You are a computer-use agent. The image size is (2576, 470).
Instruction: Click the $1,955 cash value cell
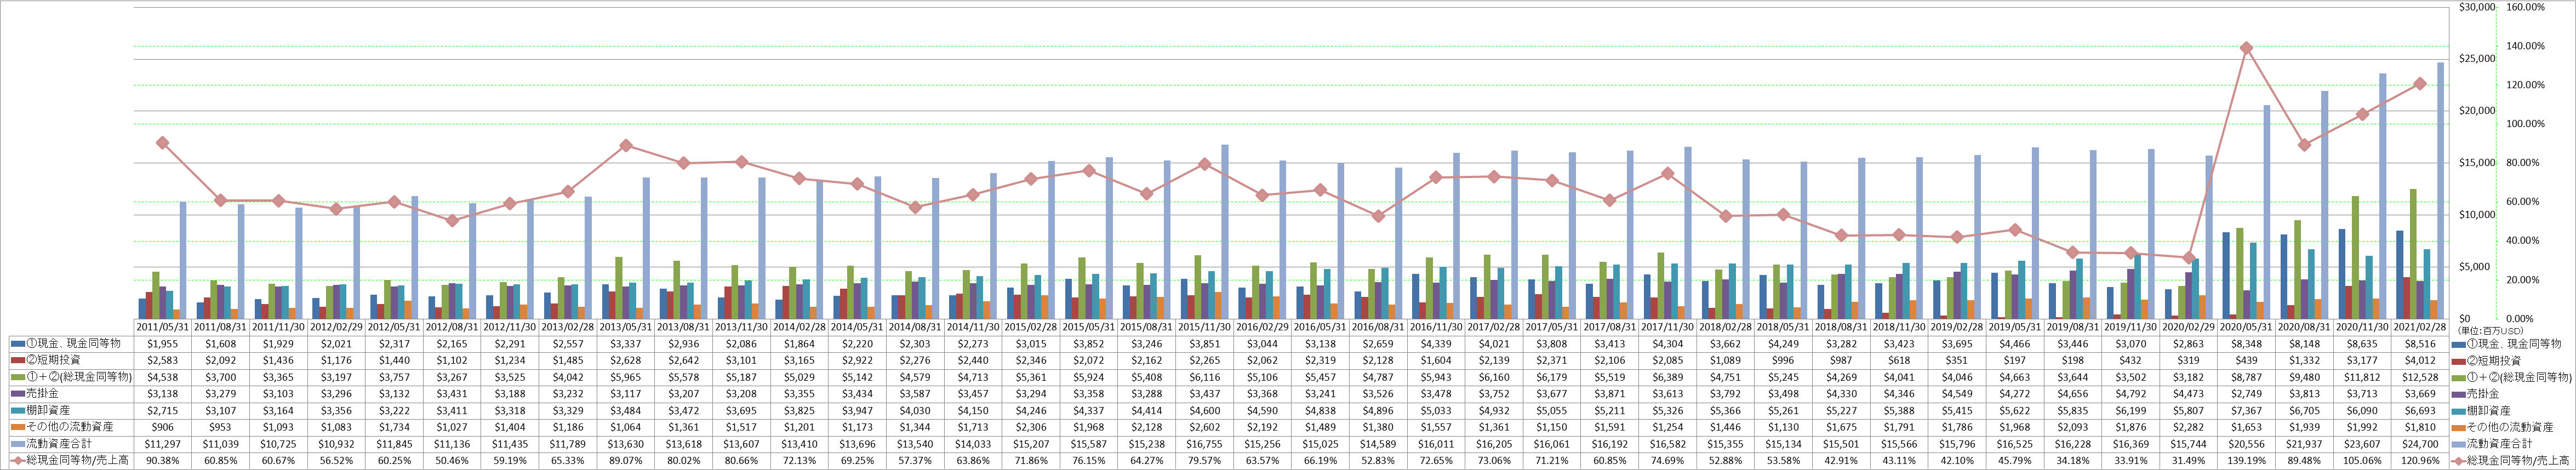tap(162, 343)
